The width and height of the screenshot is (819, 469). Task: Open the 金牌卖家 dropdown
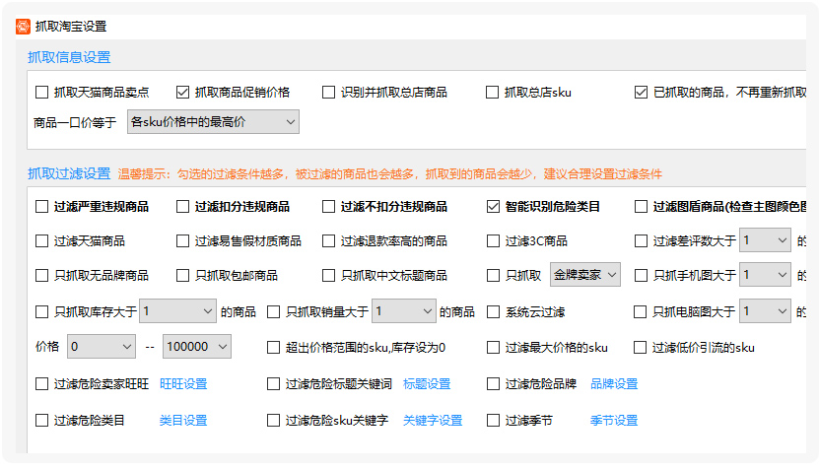(x=585, y=275)
